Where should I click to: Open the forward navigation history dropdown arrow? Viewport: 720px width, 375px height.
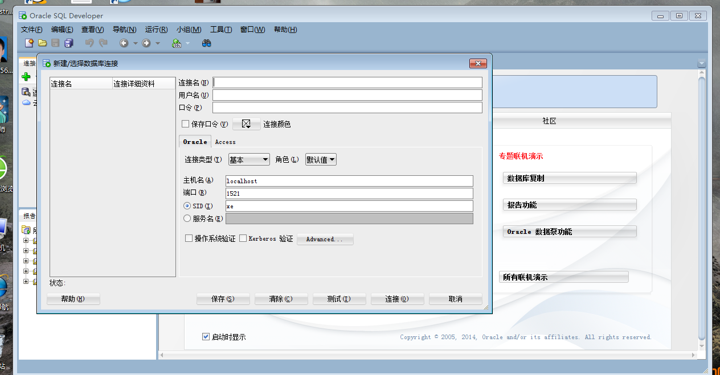(158, 43)
